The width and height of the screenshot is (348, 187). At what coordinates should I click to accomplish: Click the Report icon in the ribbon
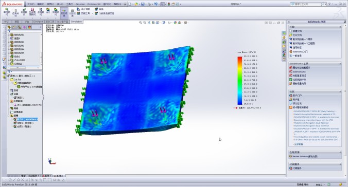coord(96,9)
